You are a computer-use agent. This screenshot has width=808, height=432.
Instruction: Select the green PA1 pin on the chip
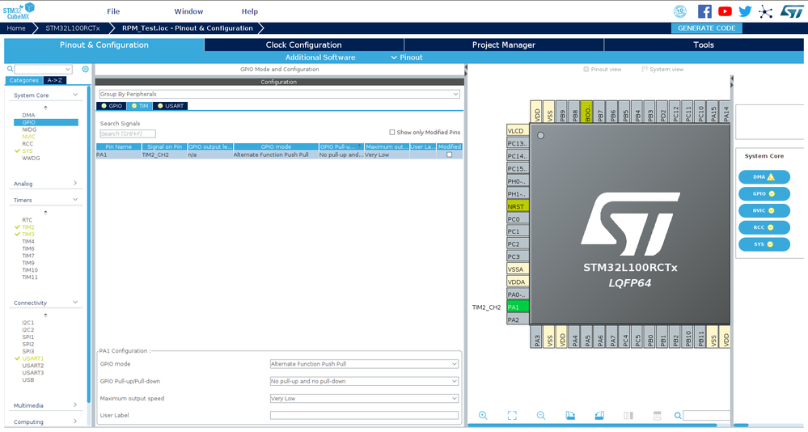coord(518,307)
